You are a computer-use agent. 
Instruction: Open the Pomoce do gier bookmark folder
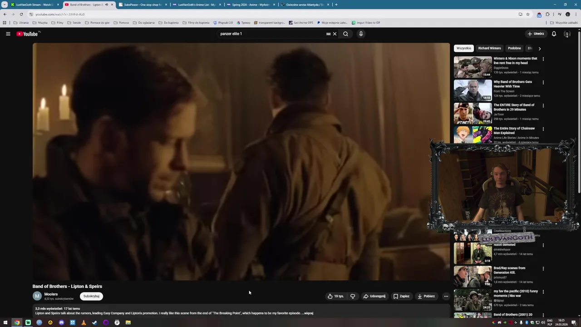click(97, 22)
